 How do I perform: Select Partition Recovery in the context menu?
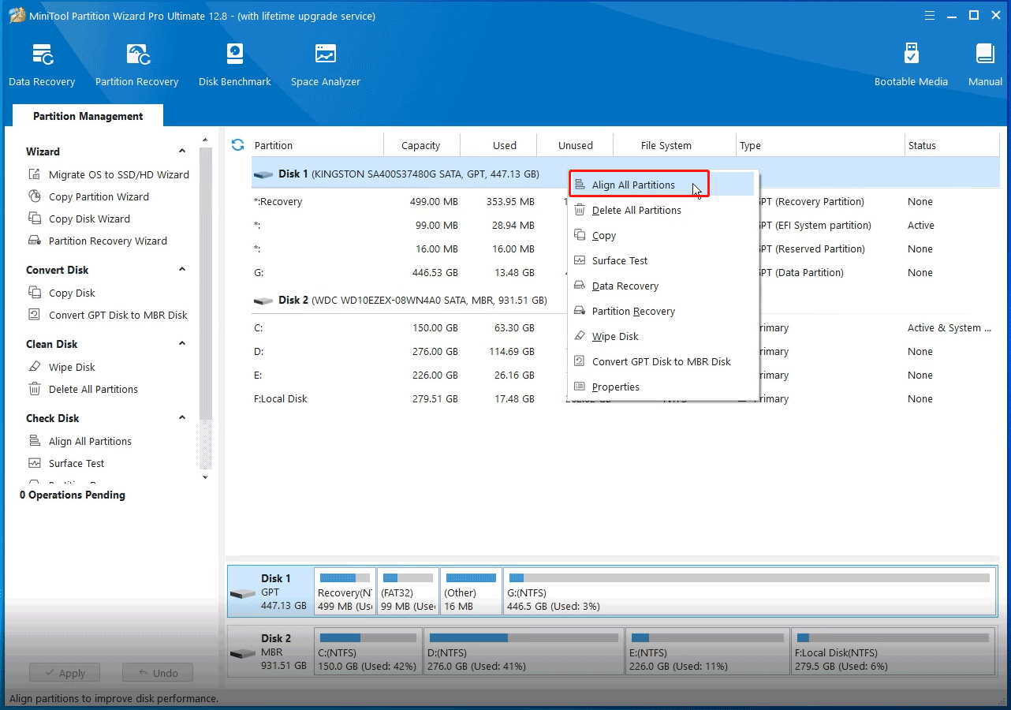pos(662,311)
